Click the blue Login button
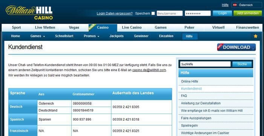Image resolution: width=264 pixels, height=136 pixels. [x=222, y=13]
